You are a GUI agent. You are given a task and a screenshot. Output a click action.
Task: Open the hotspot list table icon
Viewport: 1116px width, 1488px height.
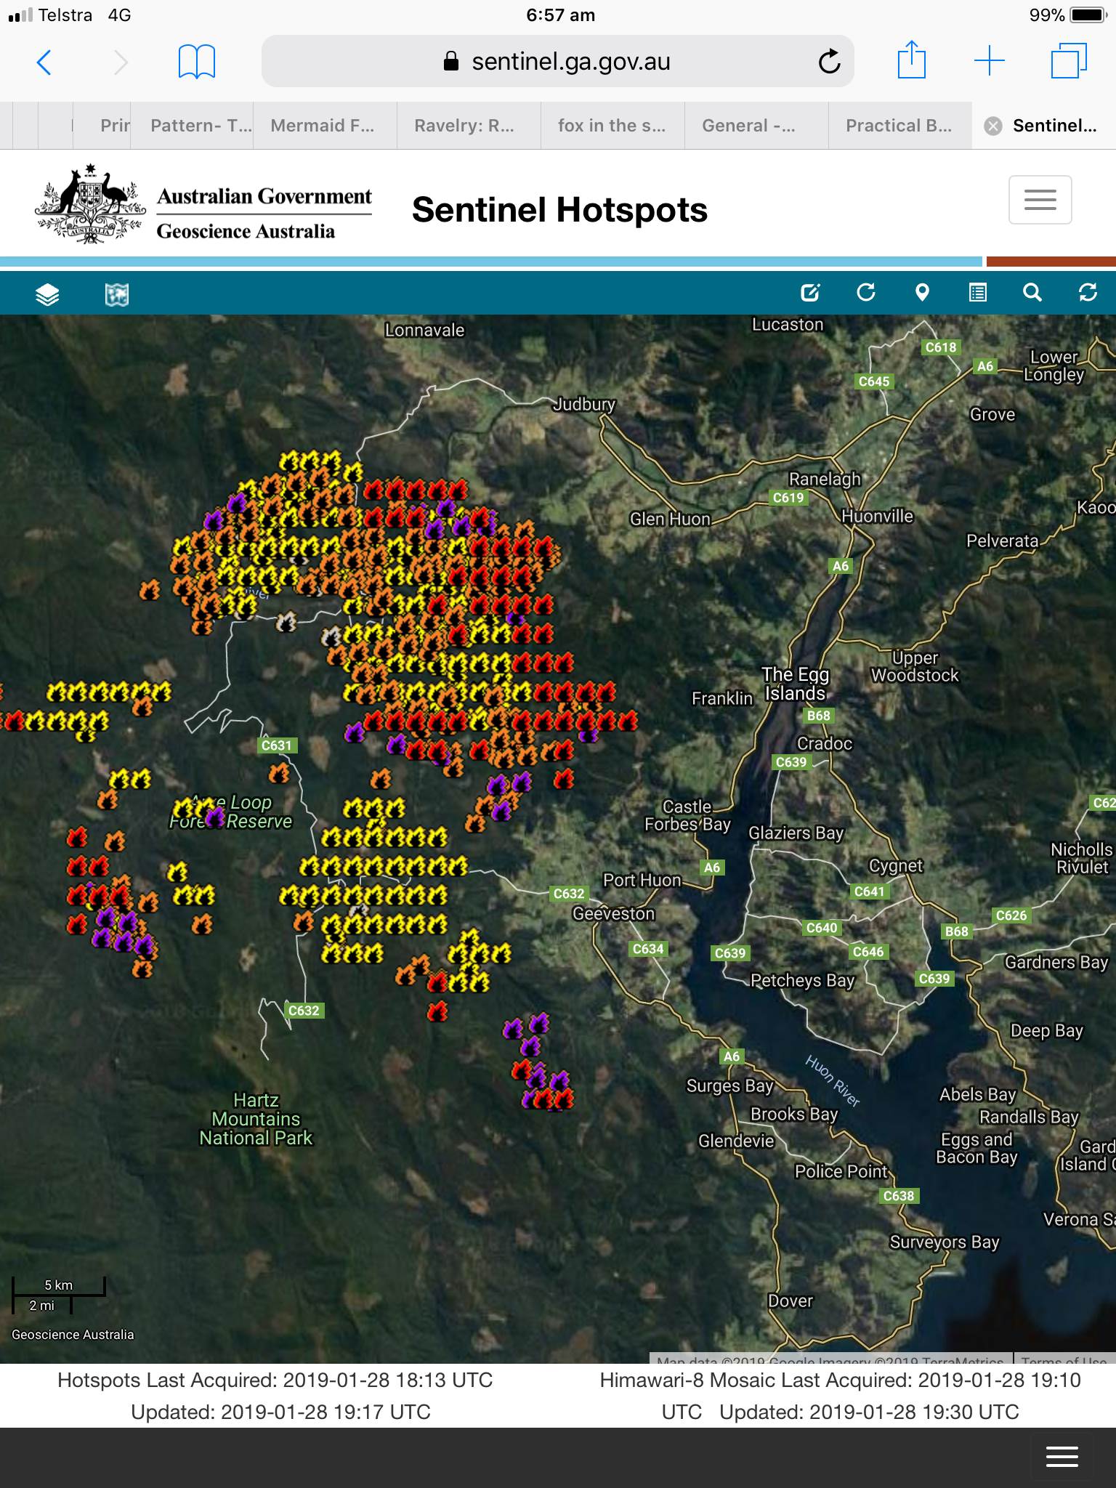click(978, 293)
